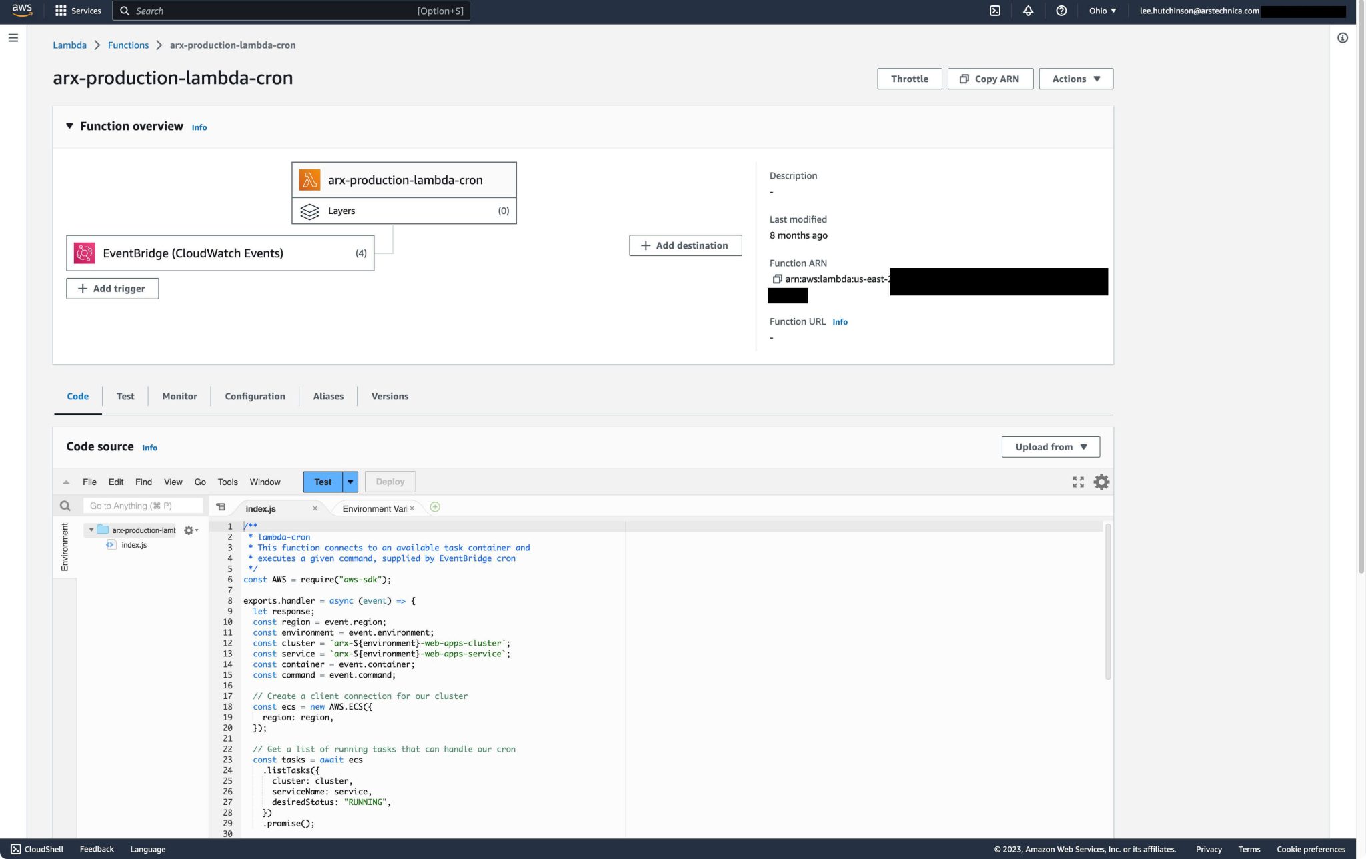Collapse the arx-production-lambda folder in tree
The height and width of the screenshot is (859, 1366).
click(91, 530)
